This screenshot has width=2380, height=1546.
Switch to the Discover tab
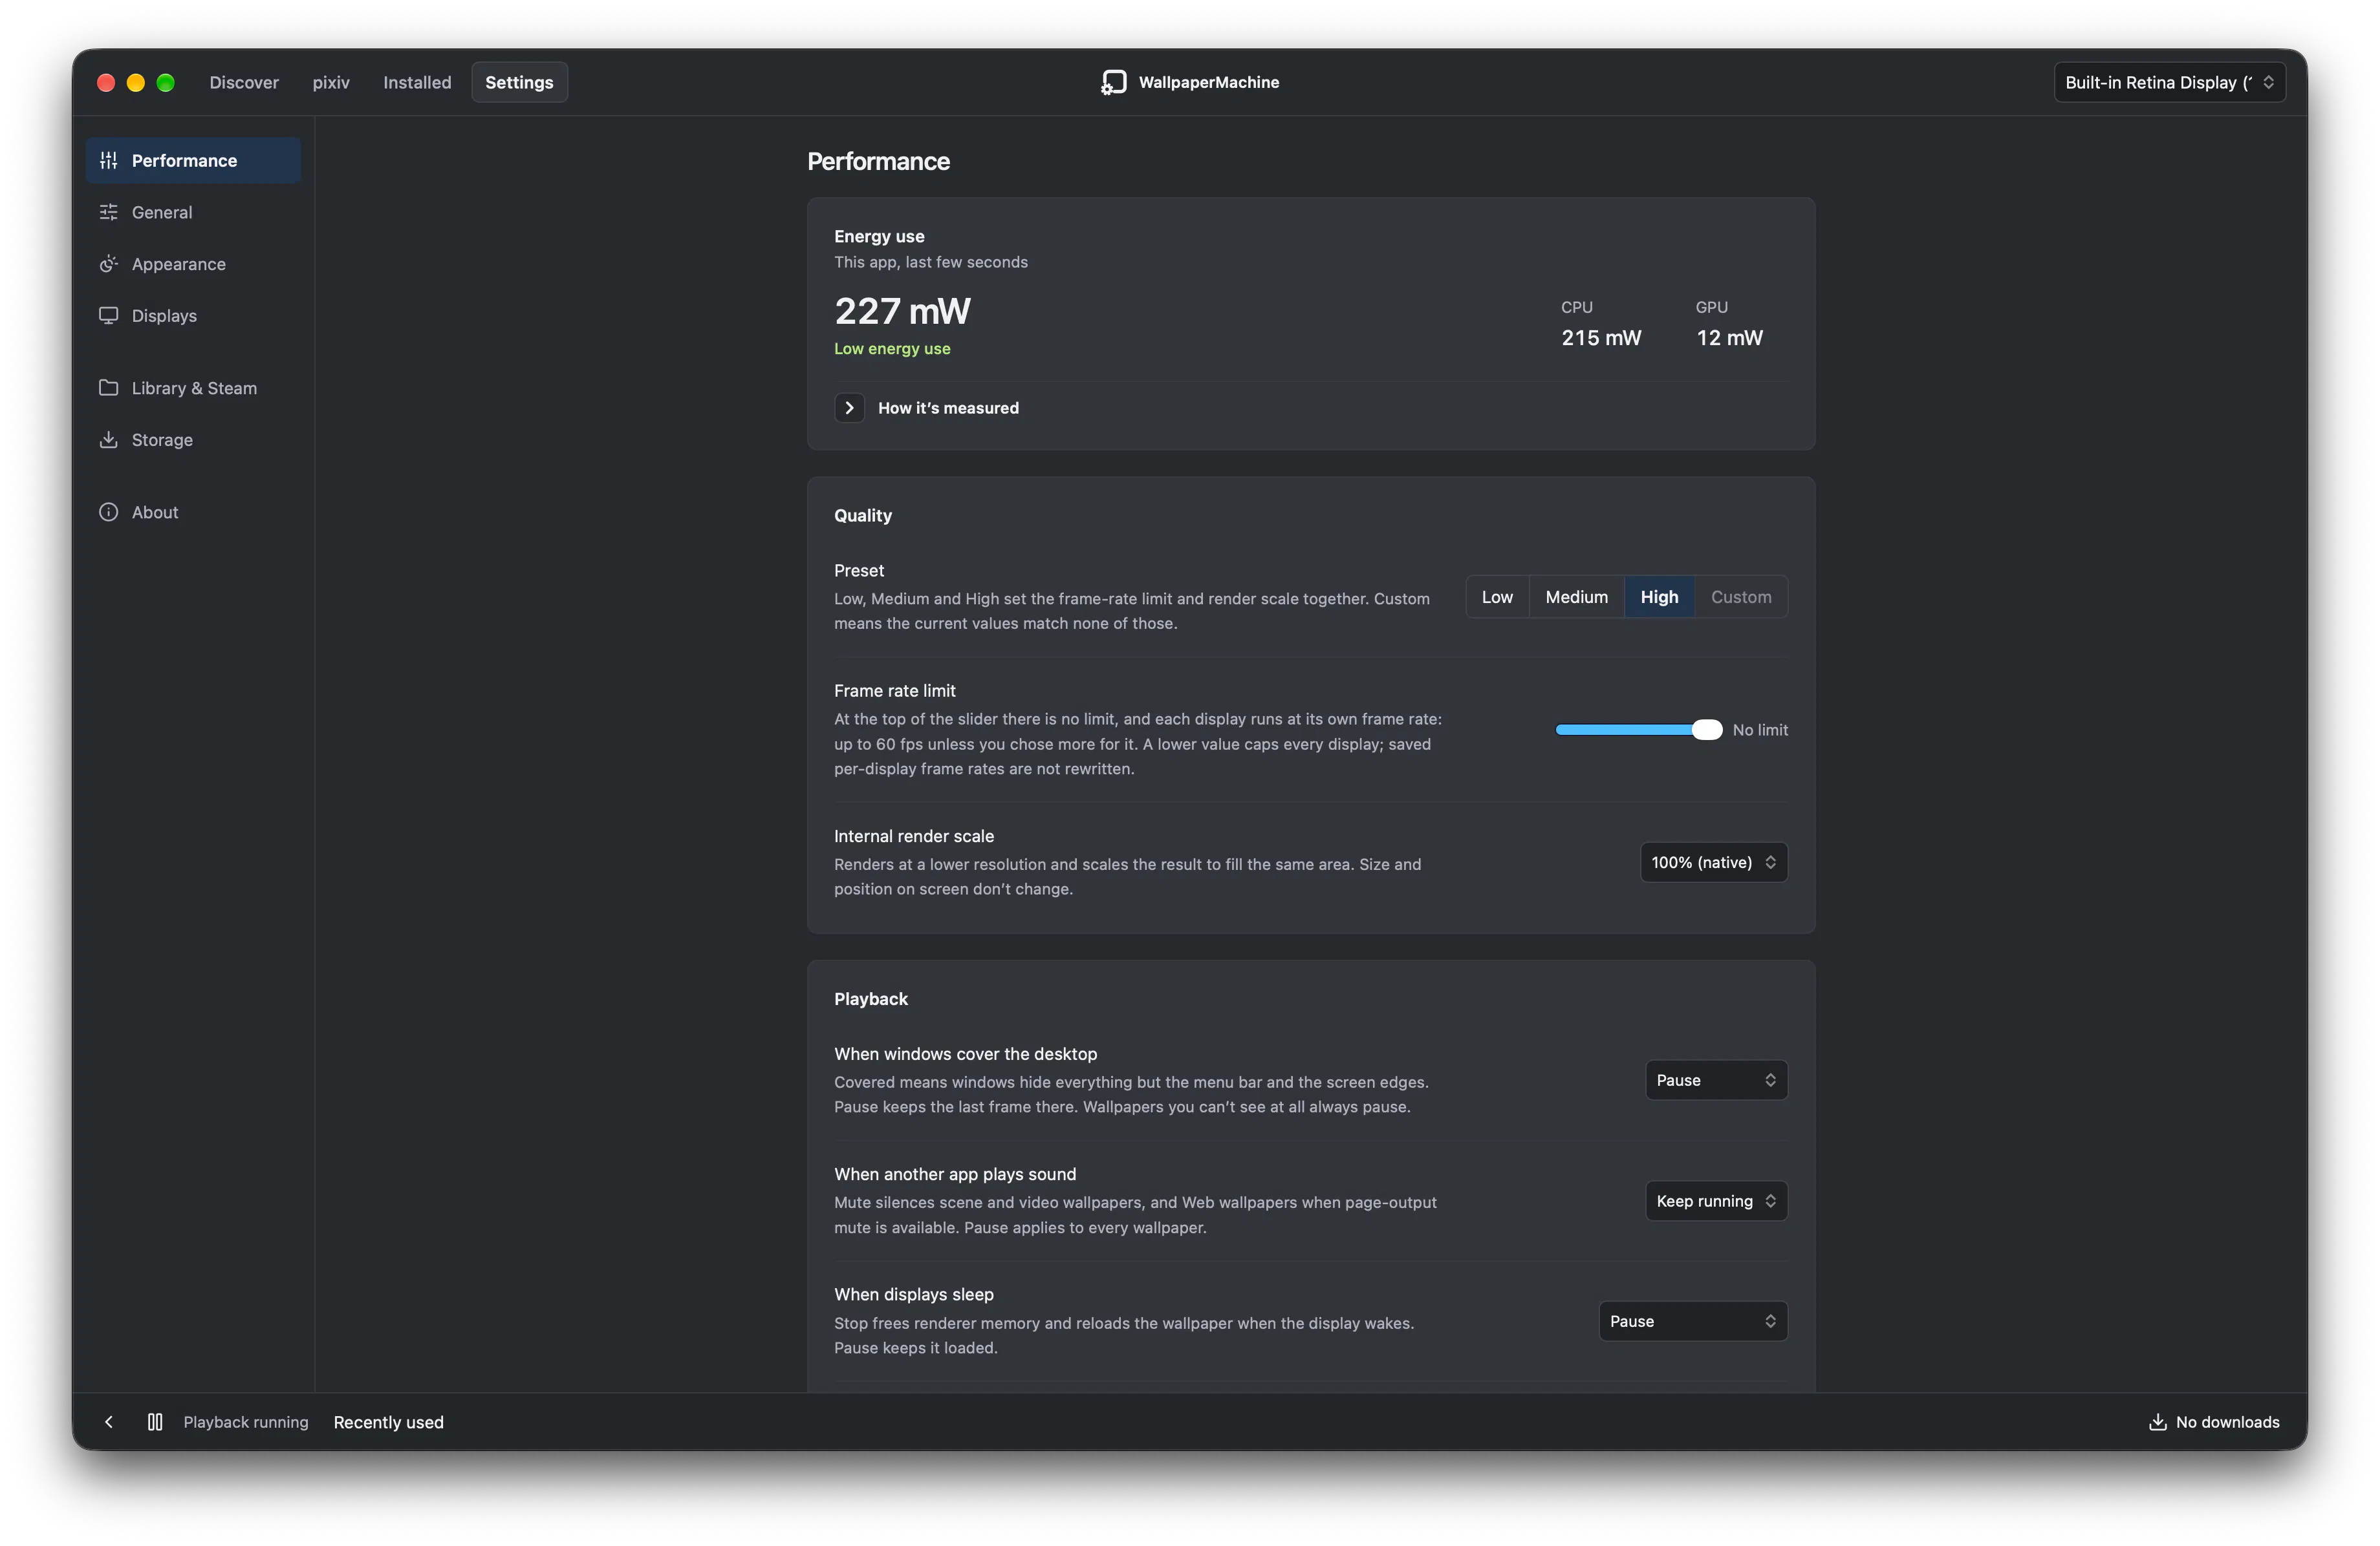click(244, 82)
